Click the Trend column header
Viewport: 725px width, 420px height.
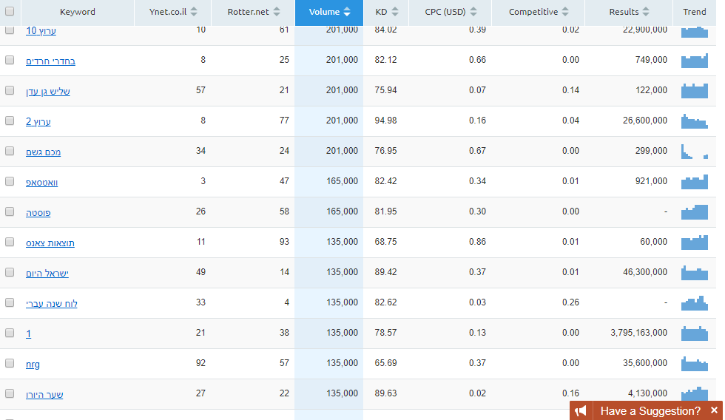[x=695, y=12]
